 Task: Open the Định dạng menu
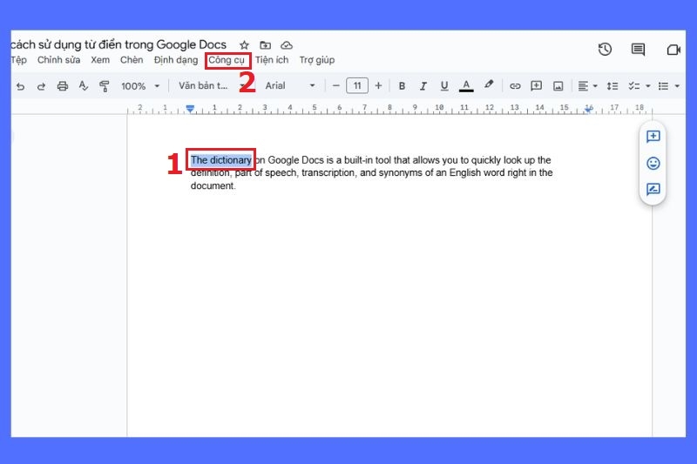pos(176,60)
